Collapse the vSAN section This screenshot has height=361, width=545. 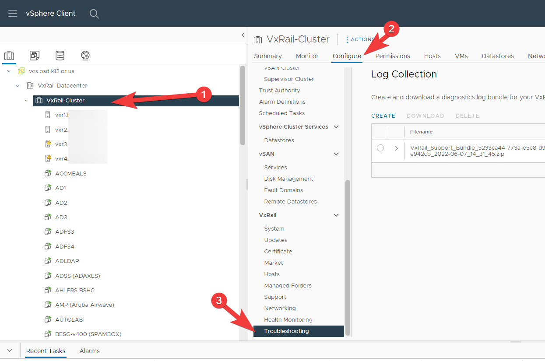coord(336,154)
